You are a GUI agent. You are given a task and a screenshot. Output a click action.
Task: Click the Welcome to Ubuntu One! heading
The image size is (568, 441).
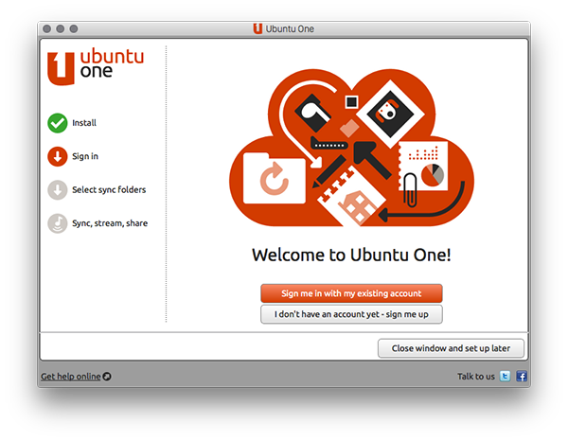click(351, 255)
